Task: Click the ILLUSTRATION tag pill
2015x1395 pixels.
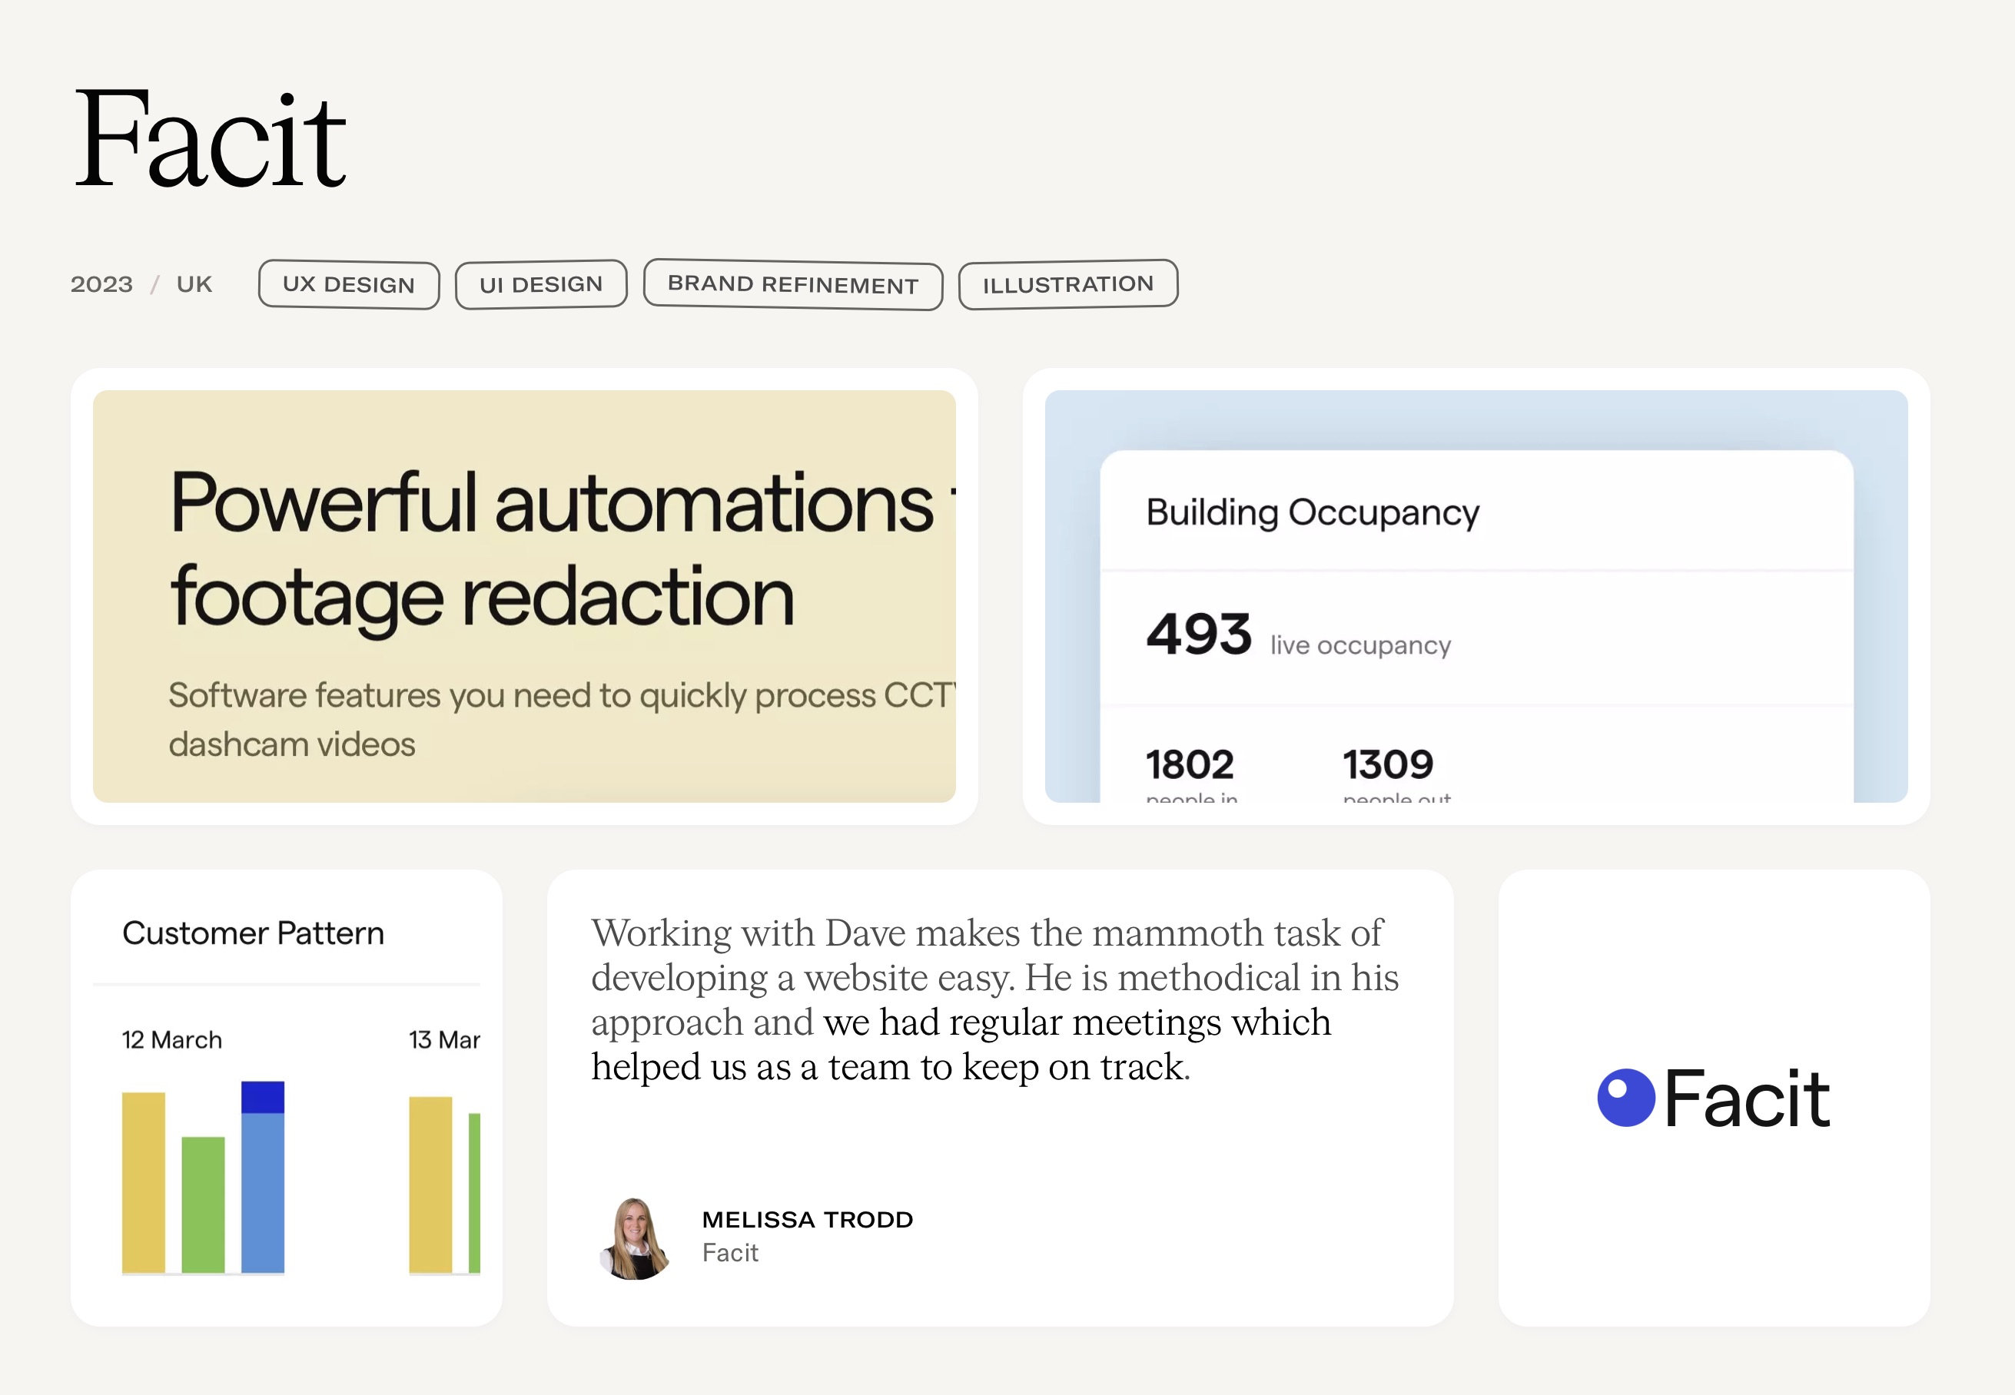Action: 1067,284
